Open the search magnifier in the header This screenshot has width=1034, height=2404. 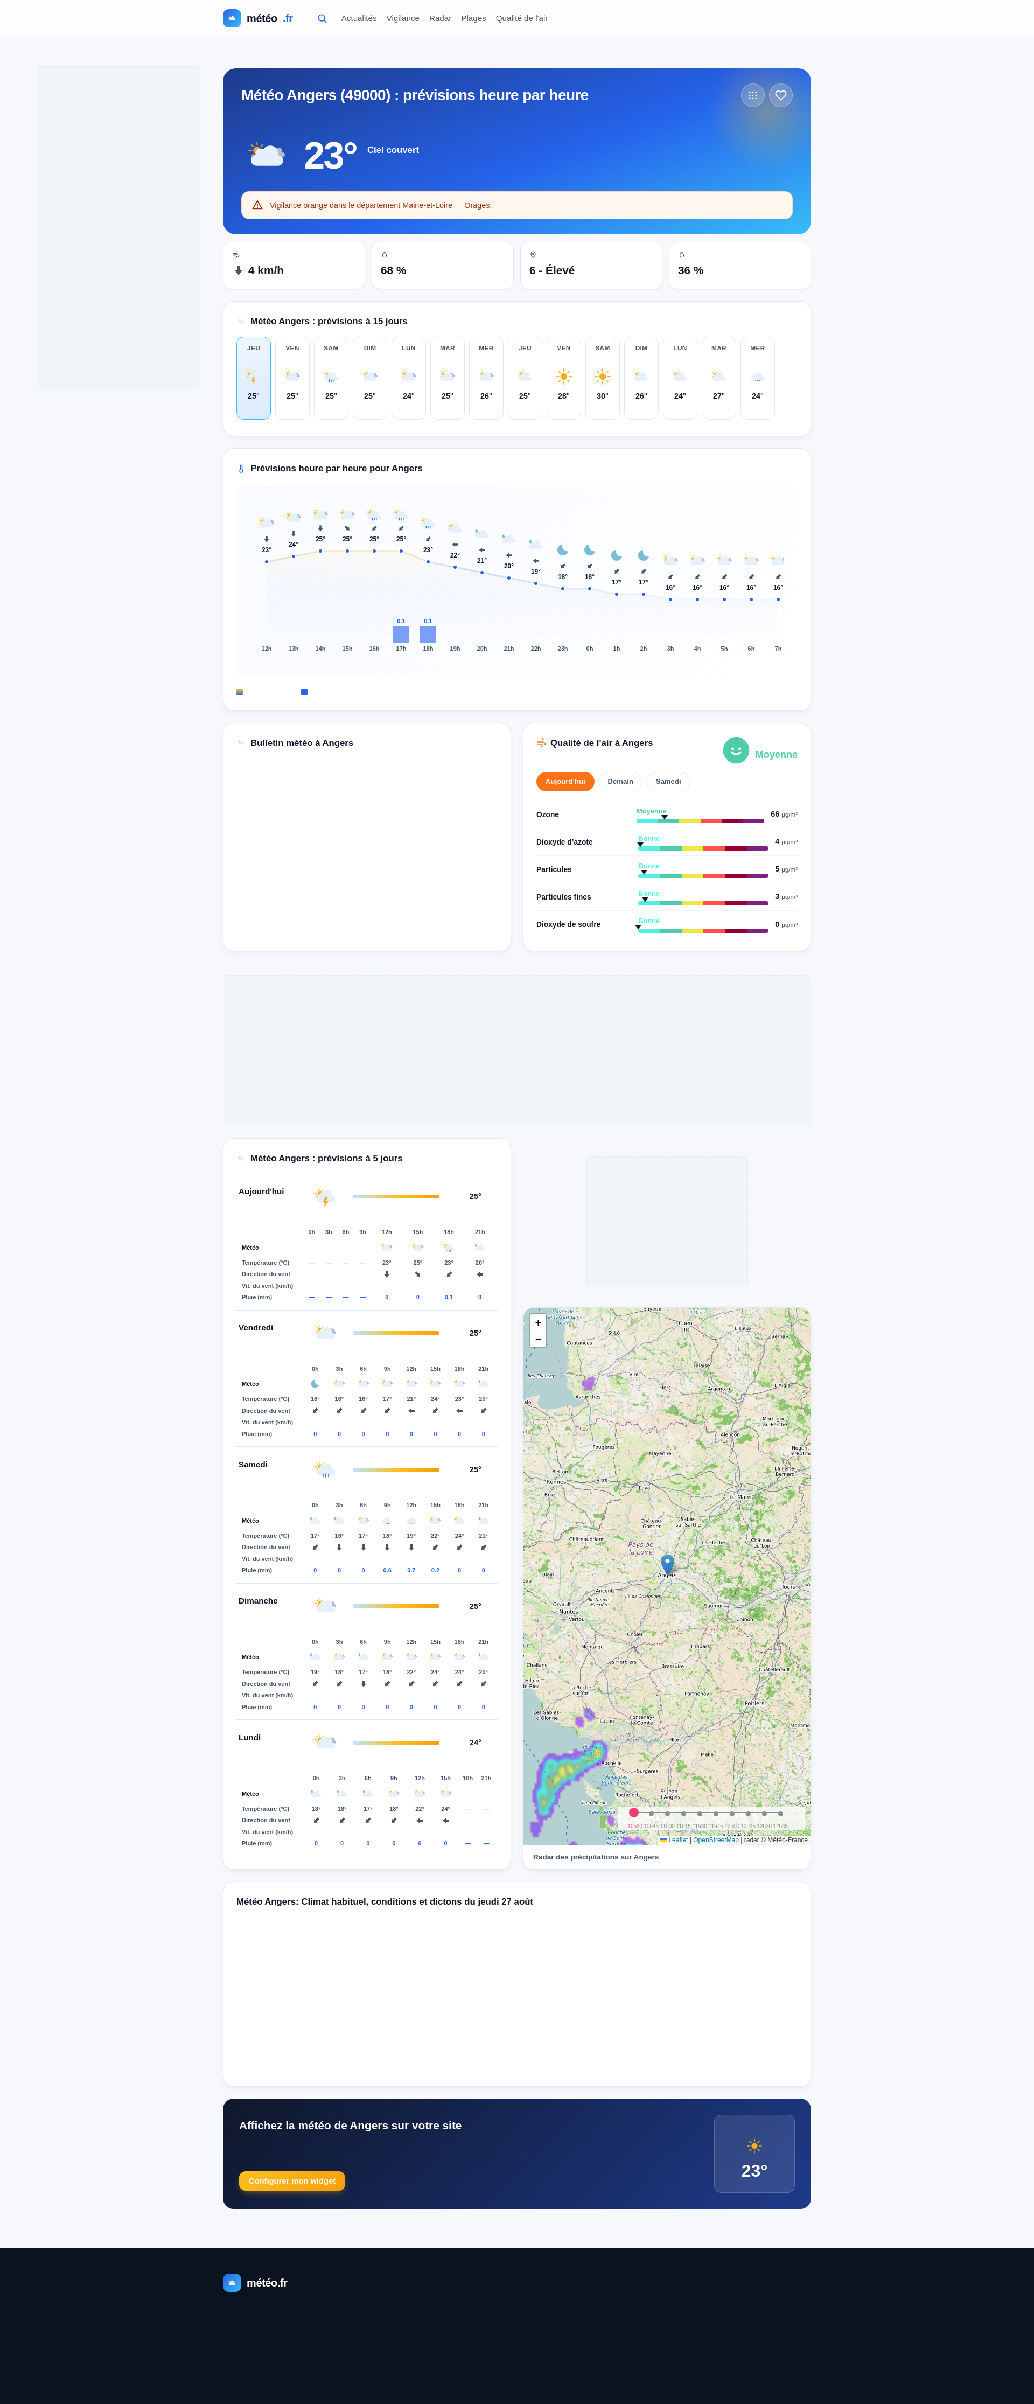pos(322,19)
